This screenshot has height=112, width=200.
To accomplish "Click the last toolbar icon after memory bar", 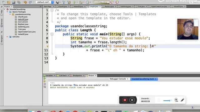I will [x=117, y=2].
